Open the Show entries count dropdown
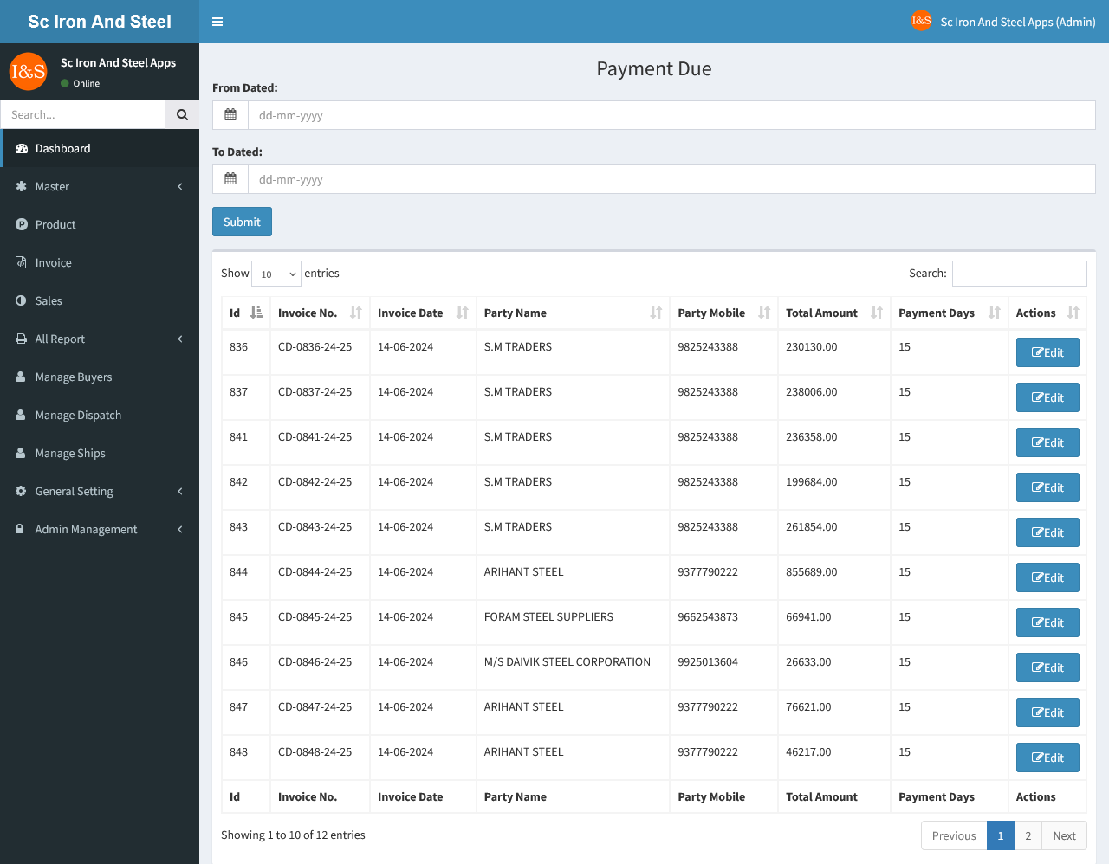Screen dimensions: 1109x864 coord(276,274)
